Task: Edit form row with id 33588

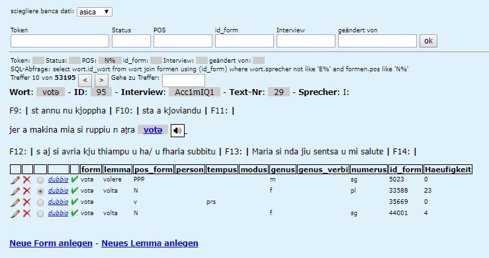Action: pos(15,191)
